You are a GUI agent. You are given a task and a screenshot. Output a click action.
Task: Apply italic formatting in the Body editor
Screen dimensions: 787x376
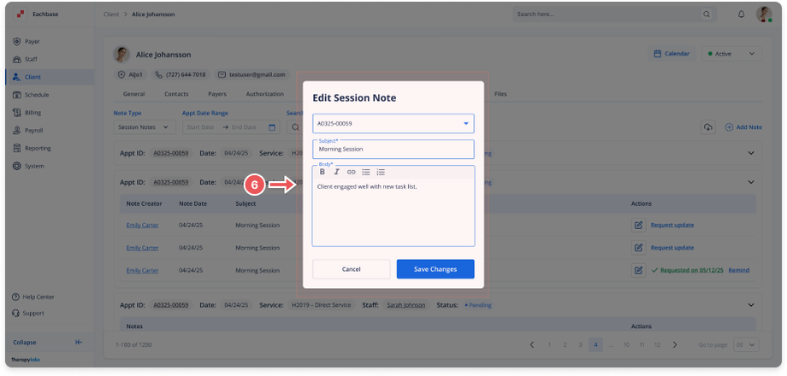coord(337,172)
